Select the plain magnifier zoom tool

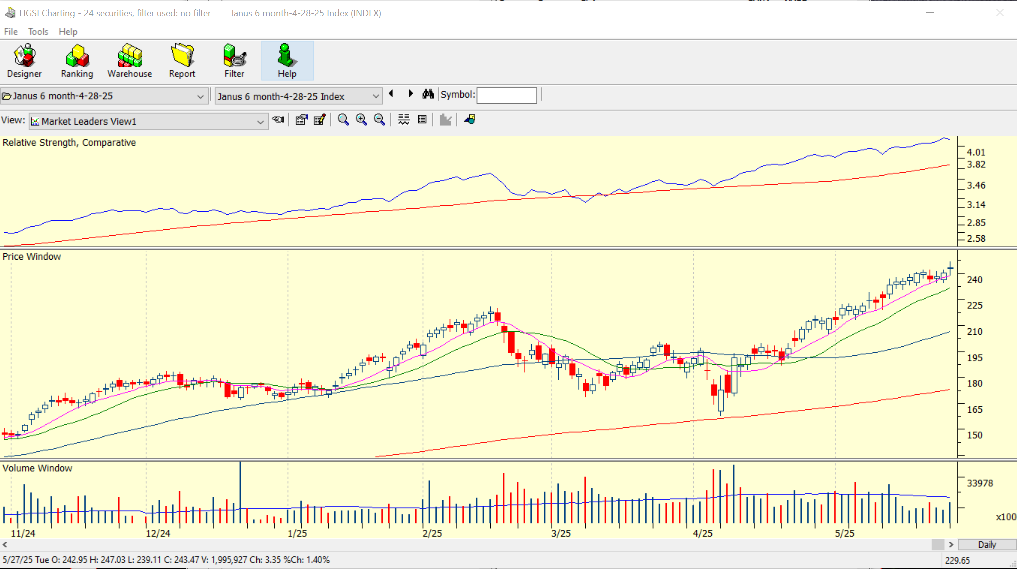click(x=343, y=120)
